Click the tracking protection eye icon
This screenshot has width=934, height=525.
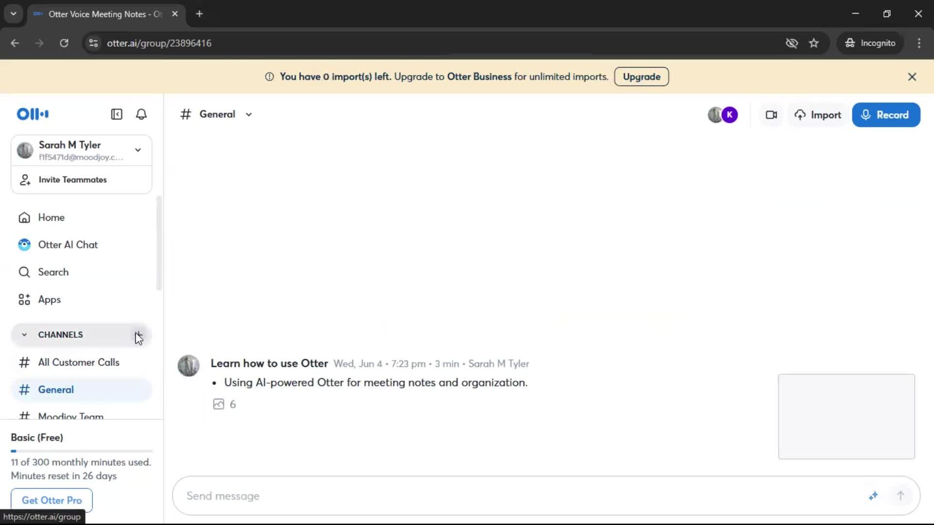tap(791, 43)
